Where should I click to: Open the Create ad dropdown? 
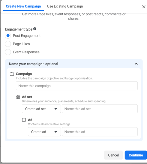click(44, 132)
